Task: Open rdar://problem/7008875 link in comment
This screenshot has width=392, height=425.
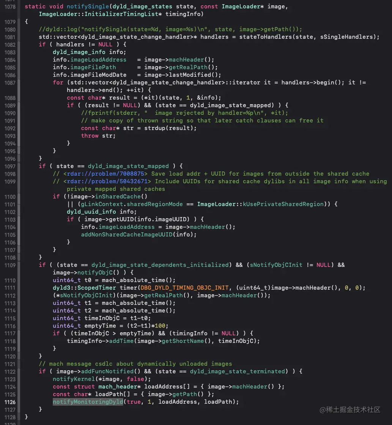Action: point(105,174)
